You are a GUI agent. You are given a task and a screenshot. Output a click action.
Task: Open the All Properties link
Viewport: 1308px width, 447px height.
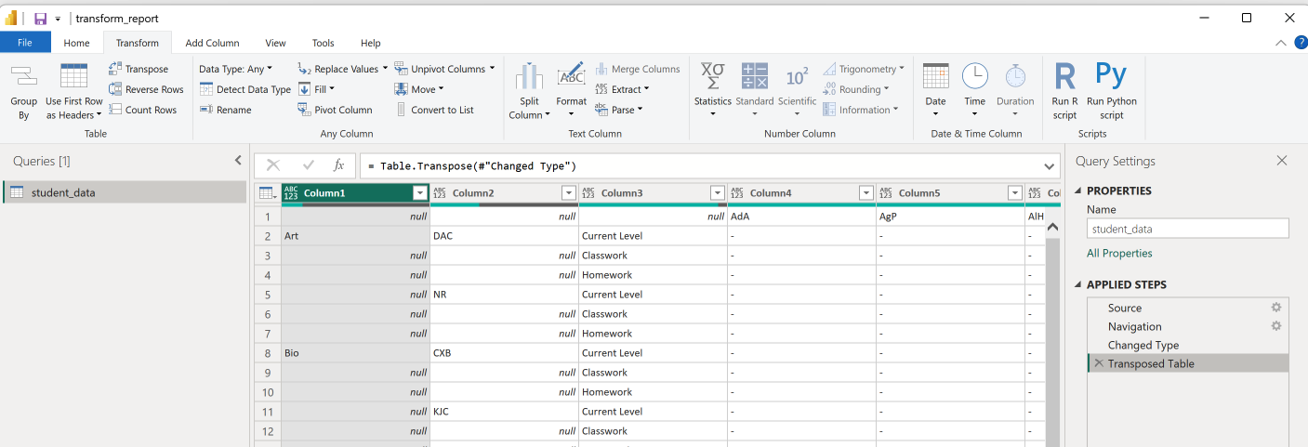coord(1119,253)
